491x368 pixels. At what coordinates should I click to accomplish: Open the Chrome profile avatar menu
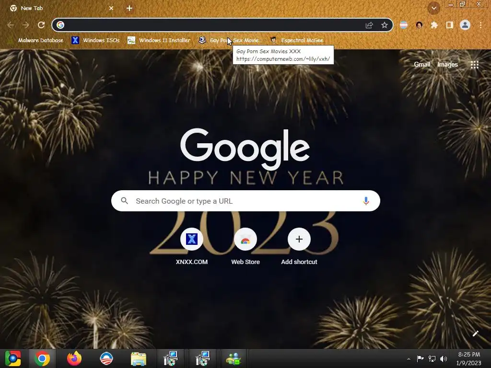tap(465, 25)
